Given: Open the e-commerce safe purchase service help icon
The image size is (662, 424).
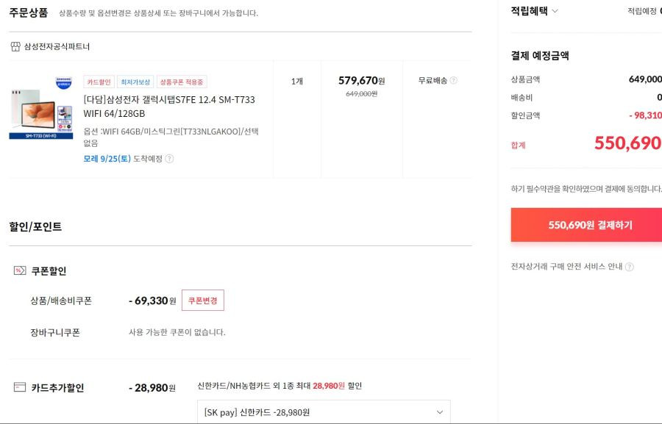Looking at the screenshot, I should click(629, 267).
